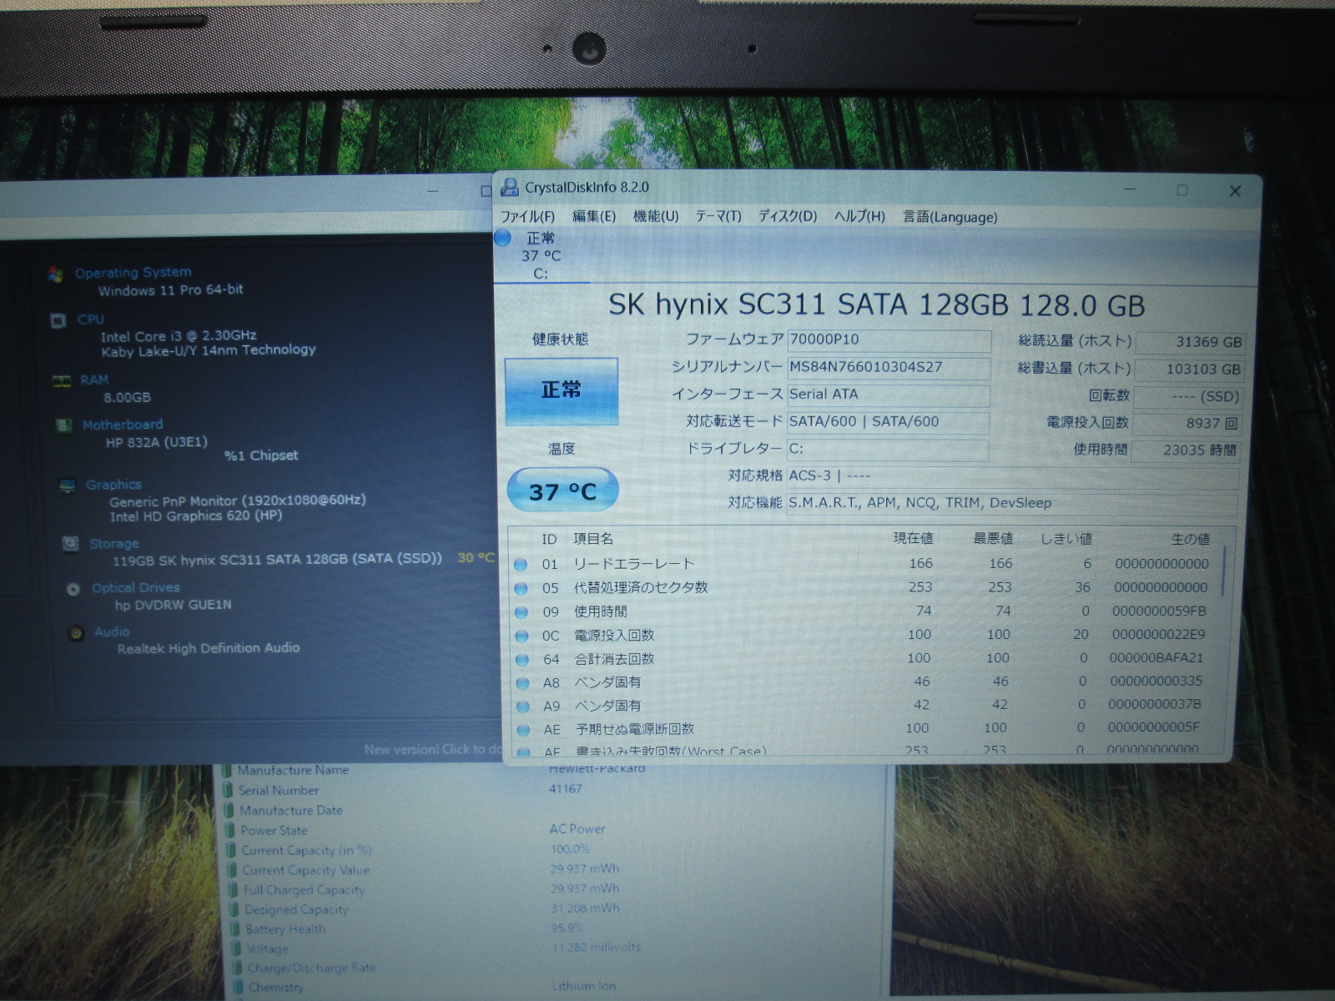The width and height of the screenshot is (1335, 1001).
Task: Click the RAM icon in system summary
Action: coord(61,381)
